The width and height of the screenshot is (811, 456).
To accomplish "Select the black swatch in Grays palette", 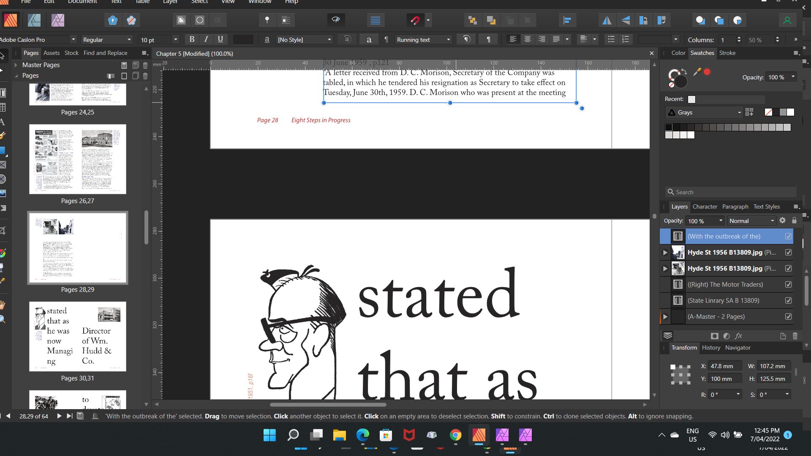I will (669, 127).
